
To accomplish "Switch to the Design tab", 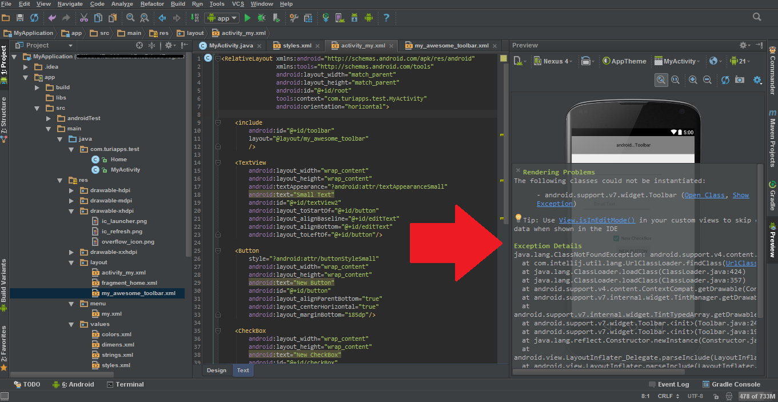I will coord(216,370).
